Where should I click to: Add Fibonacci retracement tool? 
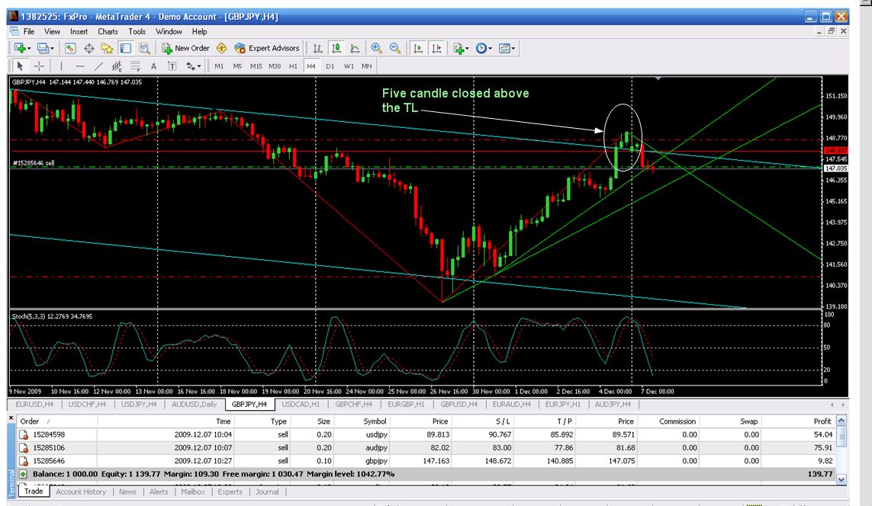(x=136, y=66)
